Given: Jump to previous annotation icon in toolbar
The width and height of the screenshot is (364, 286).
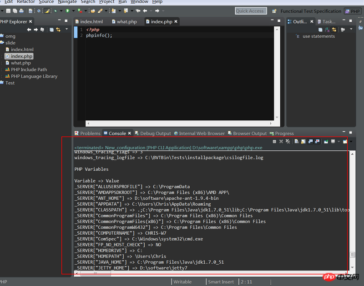Looking at the screenshot, I should tap(126, 11).
